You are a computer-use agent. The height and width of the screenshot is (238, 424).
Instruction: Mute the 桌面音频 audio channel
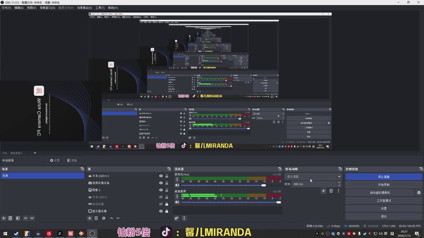177,202
